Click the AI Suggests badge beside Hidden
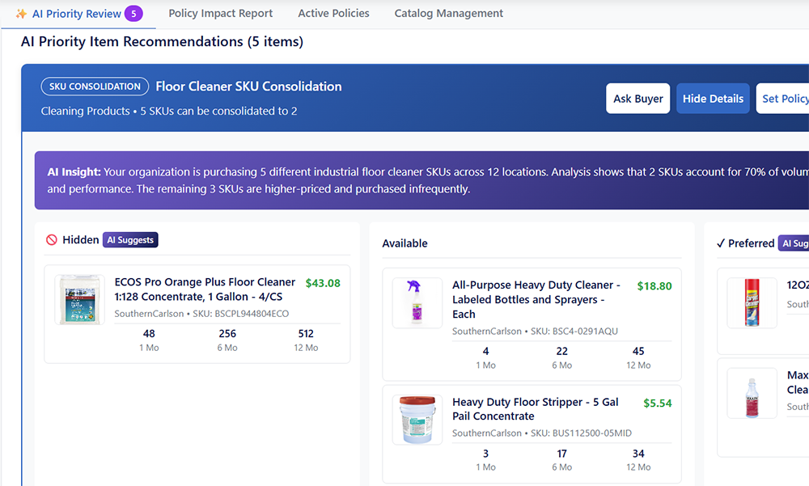The height and width of the screenshot is (486, 809). click(130, 240)
